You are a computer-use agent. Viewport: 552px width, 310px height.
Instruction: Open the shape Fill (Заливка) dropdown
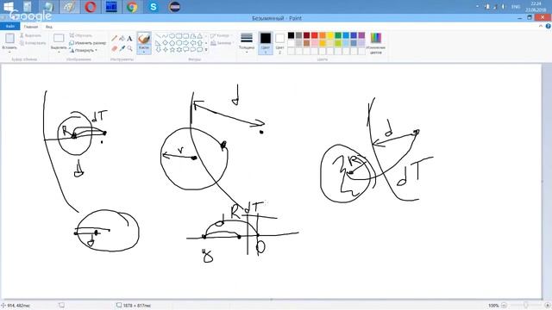coord(221,43)
